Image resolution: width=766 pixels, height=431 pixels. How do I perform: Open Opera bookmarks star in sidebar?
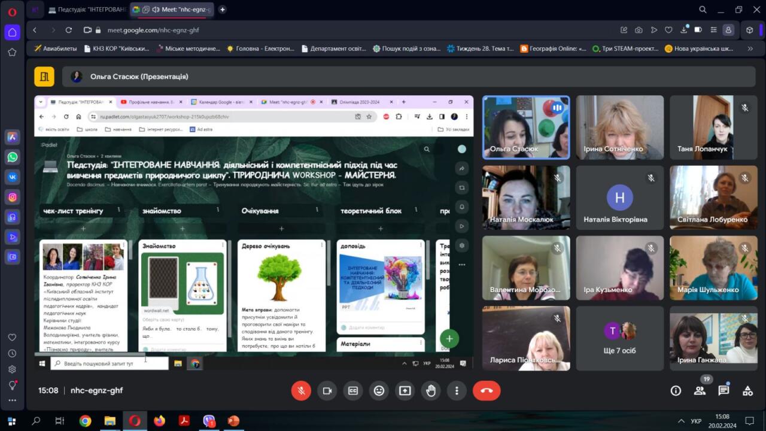point(12,52)
